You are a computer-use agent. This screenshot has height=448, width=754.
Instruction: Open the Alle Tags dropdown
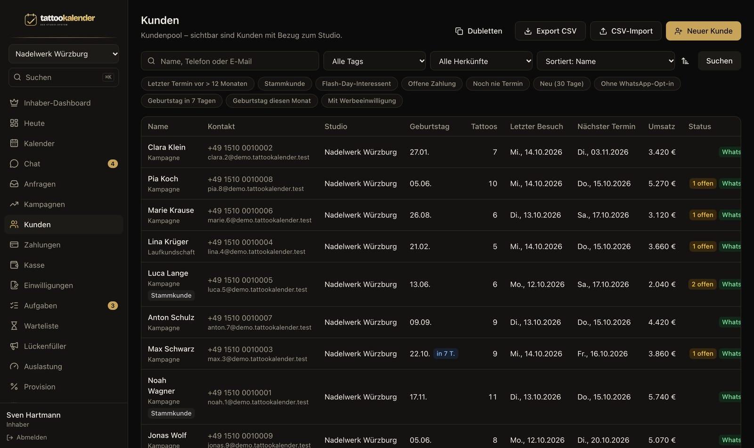tap(375, 61)
